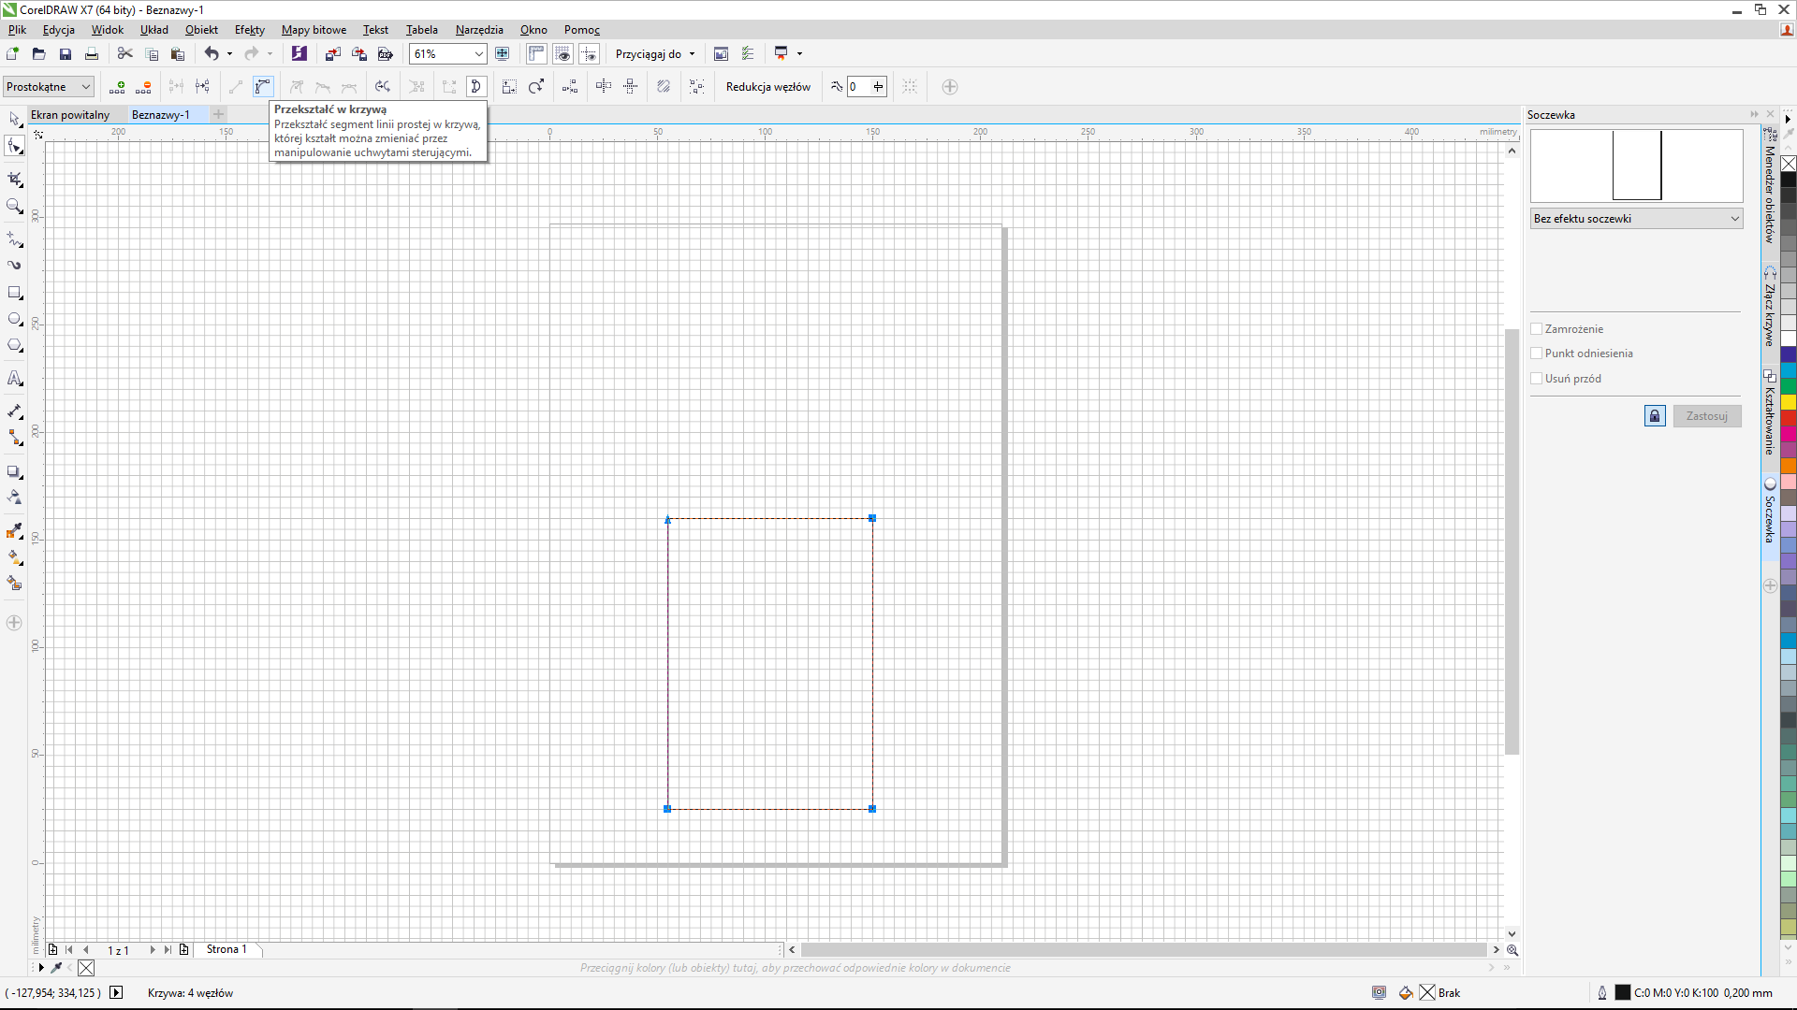Select the Ellipse tool
The height and width of the screenshot is (1010, 1797).
click(x=15, y=320)
